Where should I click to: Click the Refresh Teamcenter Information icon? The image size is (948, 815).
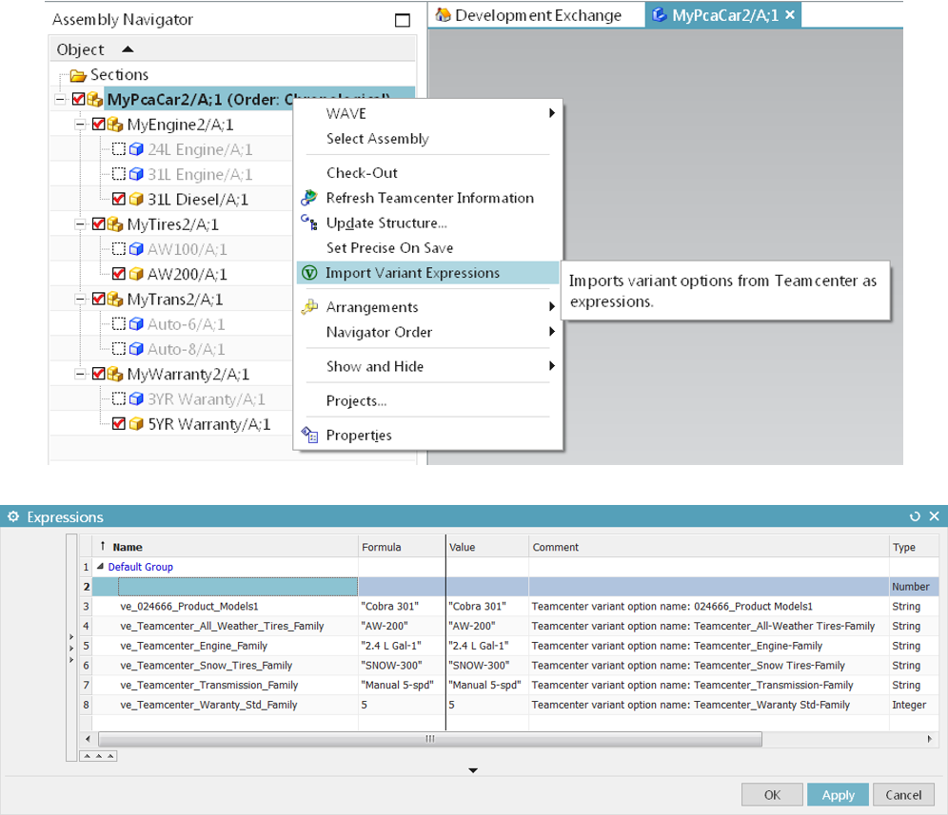(x=310, y=199)
